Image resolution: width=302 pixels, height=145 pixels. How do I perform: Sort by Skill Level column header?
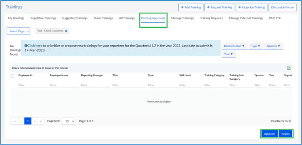click(x=185, y=75)
